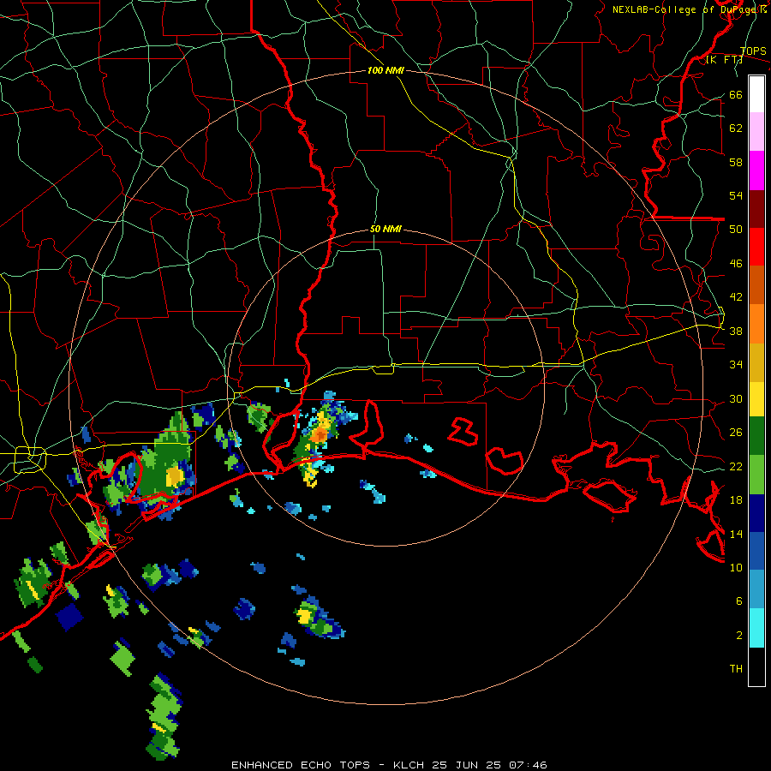Viewport: 771px width, 771px height.
Task: Click the 58 scale label
Action: (x=736, y=162)
